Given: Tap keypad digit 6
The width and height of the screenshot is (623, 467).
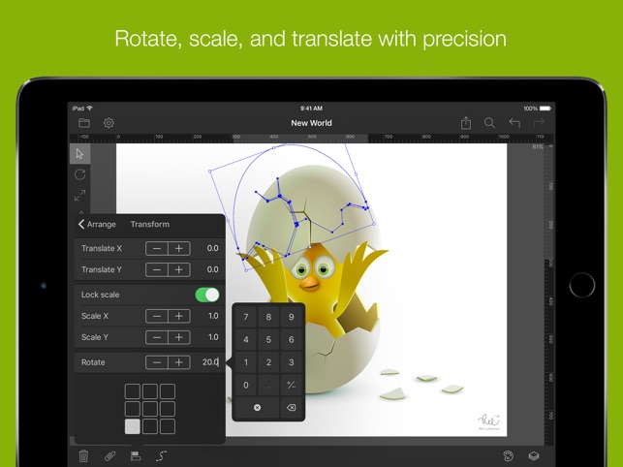Looking at the screenshot, I should (x=292, y=339).
